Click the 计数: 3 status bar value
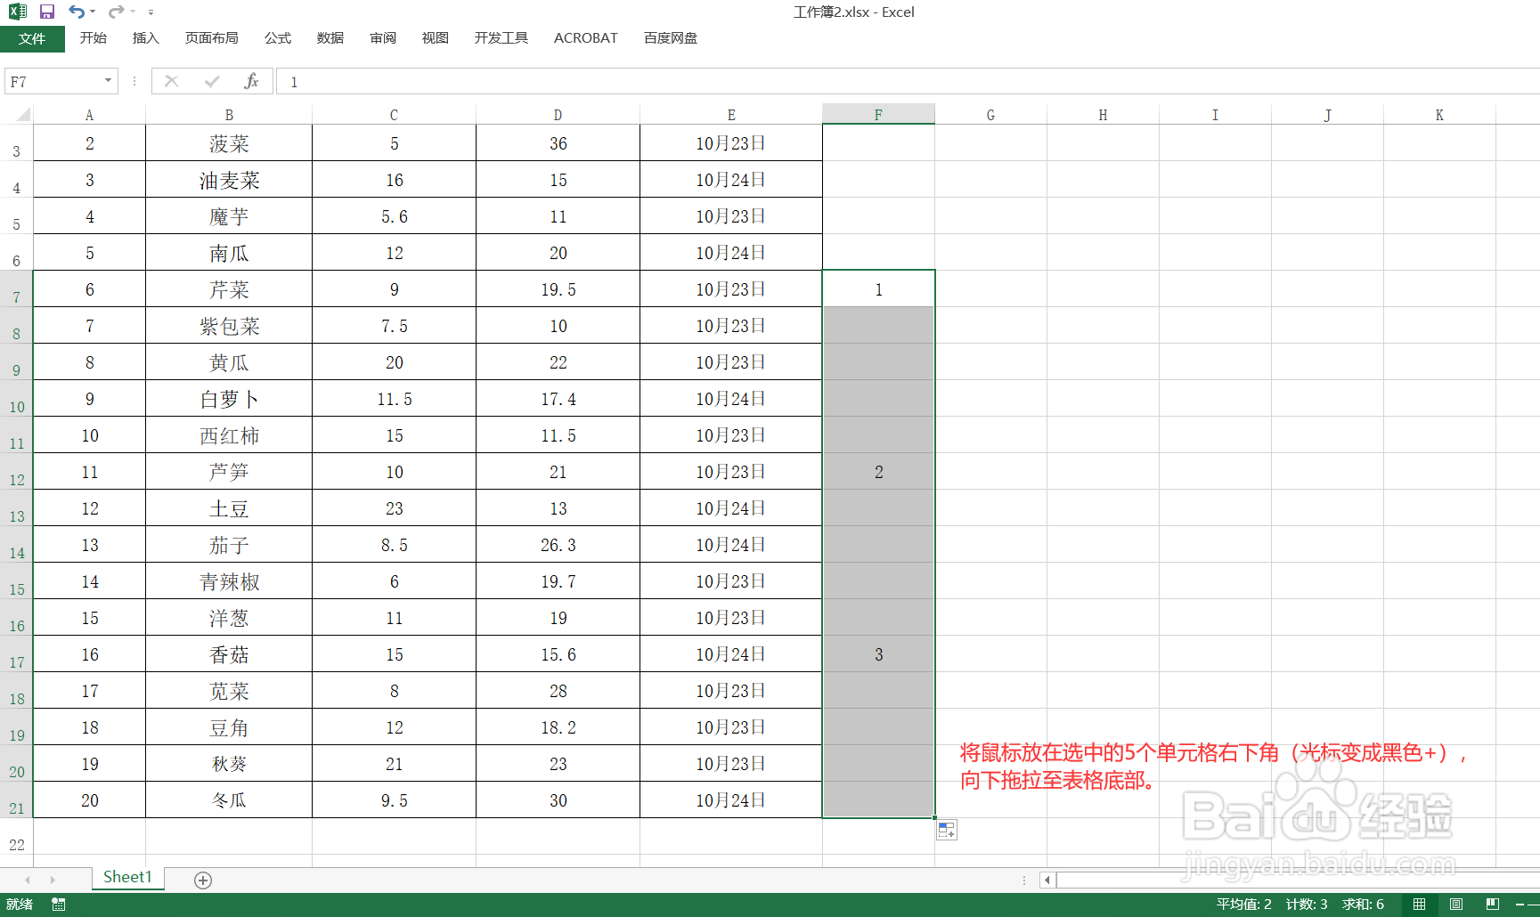 tap(1307, 905)
